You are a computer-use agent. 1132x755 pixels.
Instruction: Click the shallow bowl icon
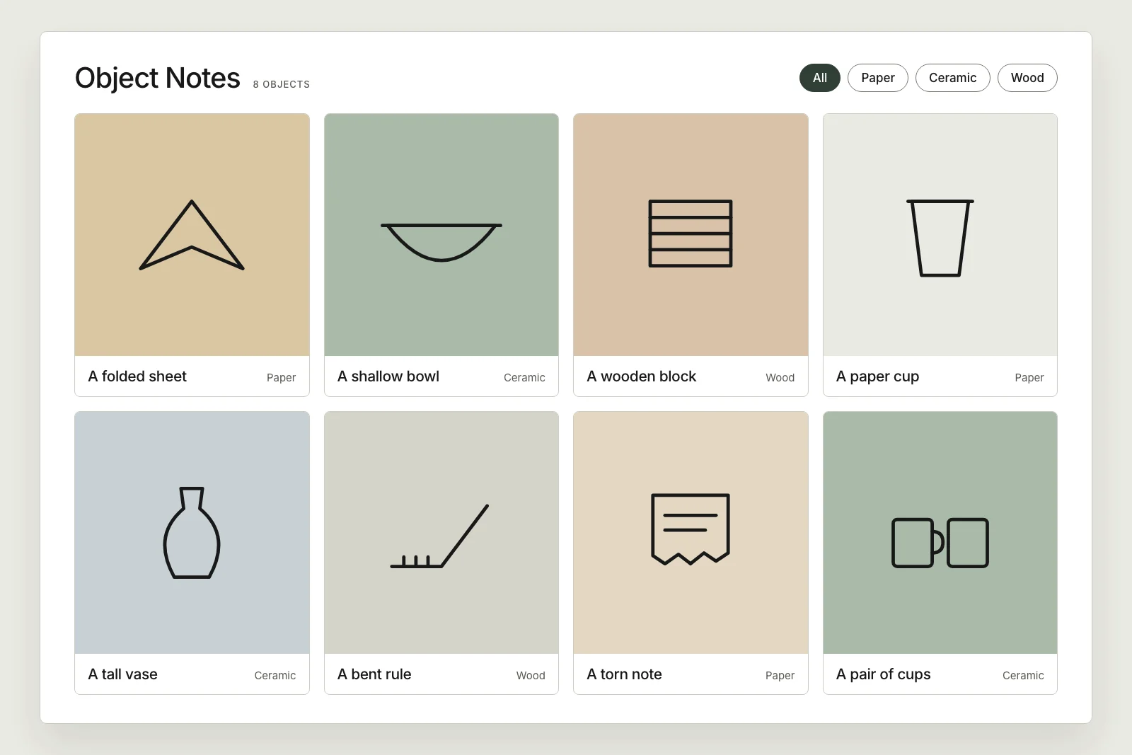point(441,243)
